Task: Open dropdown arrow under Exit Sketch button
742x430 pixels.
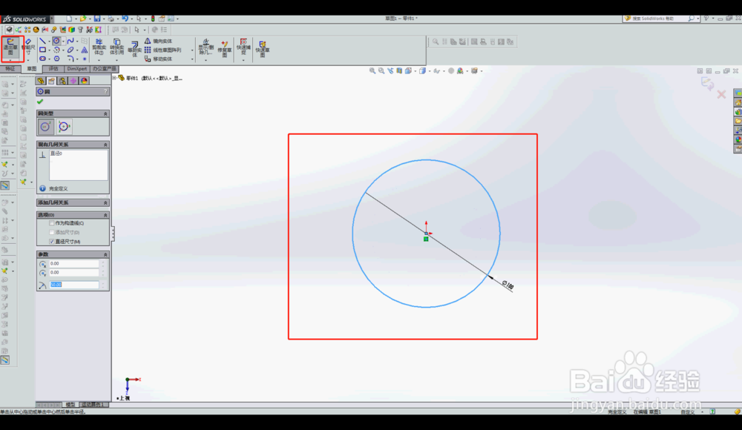Action: 10,61
